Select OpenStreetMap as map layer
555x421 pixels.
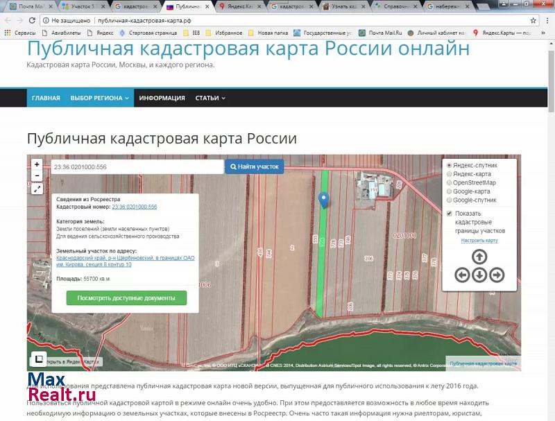click(x=450, y=183)
